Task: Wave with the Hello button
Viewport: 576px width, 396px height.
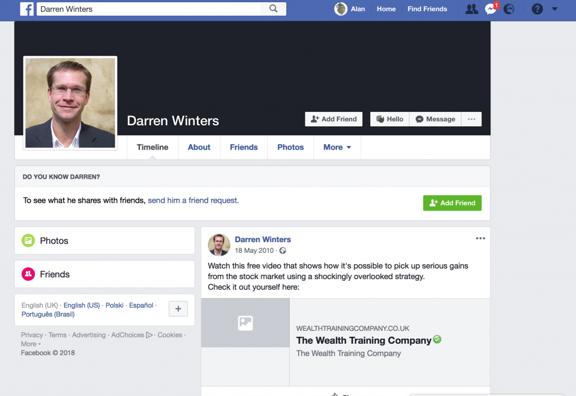Action: (390, 119)
